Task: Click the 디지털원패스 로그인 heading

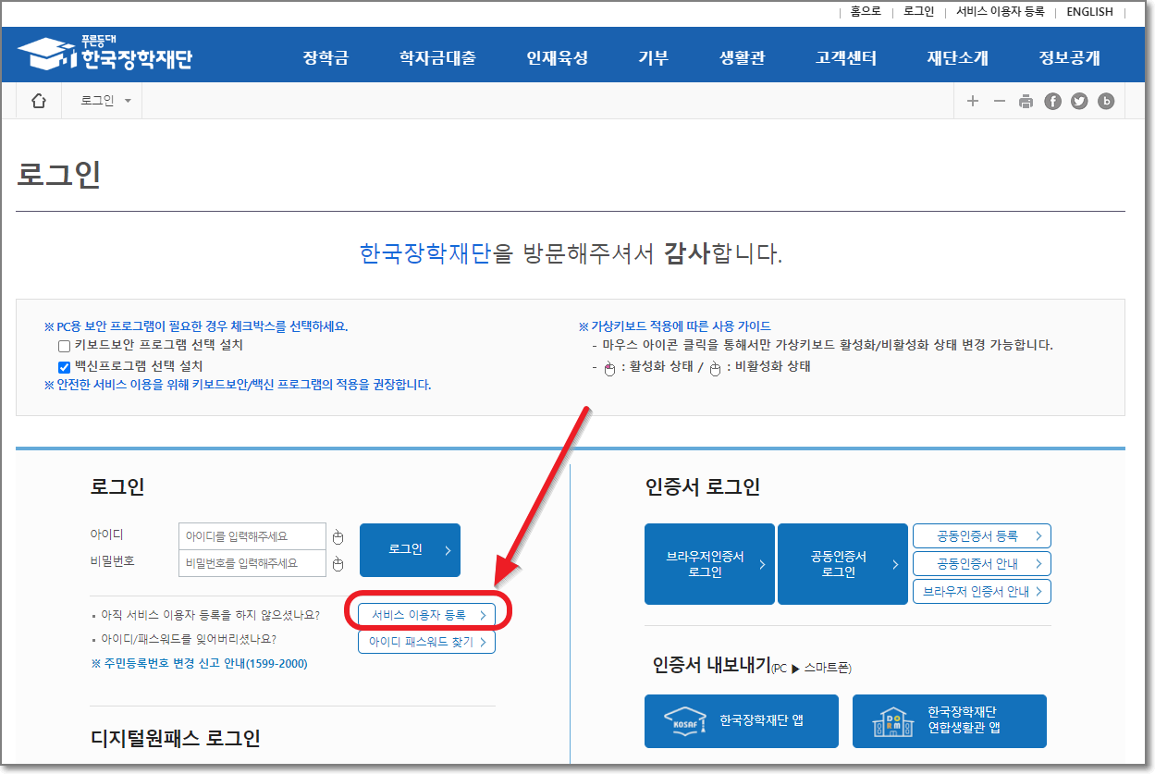Action: click(176, 737)
